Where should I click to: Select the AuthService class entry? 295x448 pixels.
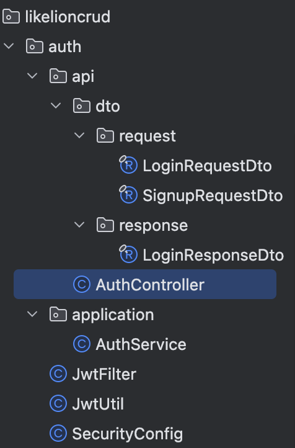coord(141,344)
